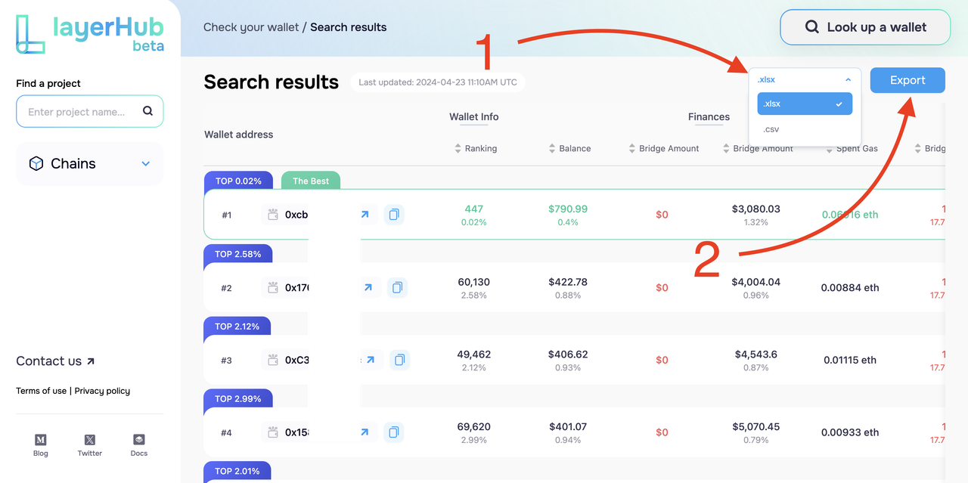
Task: Click the layerHub beta logo
Action: (x=89, y=35)
